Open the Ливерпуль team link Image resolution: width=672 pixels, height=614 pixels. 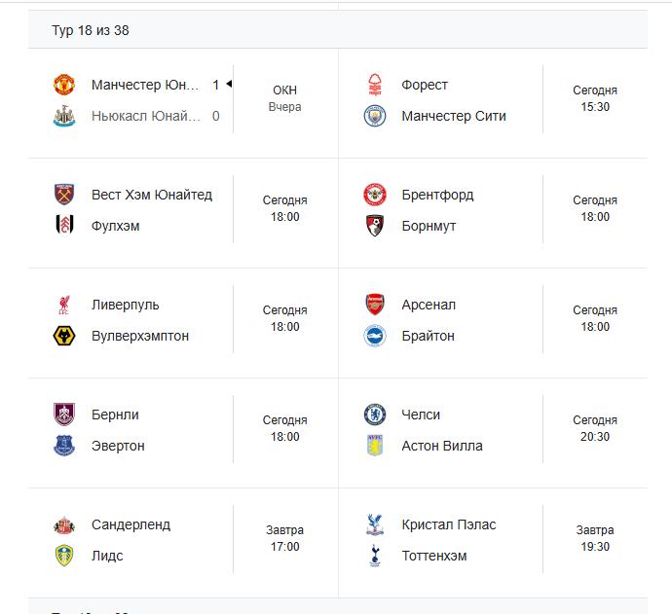point(125,305)
